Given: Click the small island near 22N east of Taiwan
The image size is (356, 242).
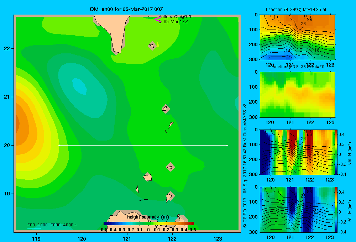Looking at the screenshot, I should pos(152,46).
